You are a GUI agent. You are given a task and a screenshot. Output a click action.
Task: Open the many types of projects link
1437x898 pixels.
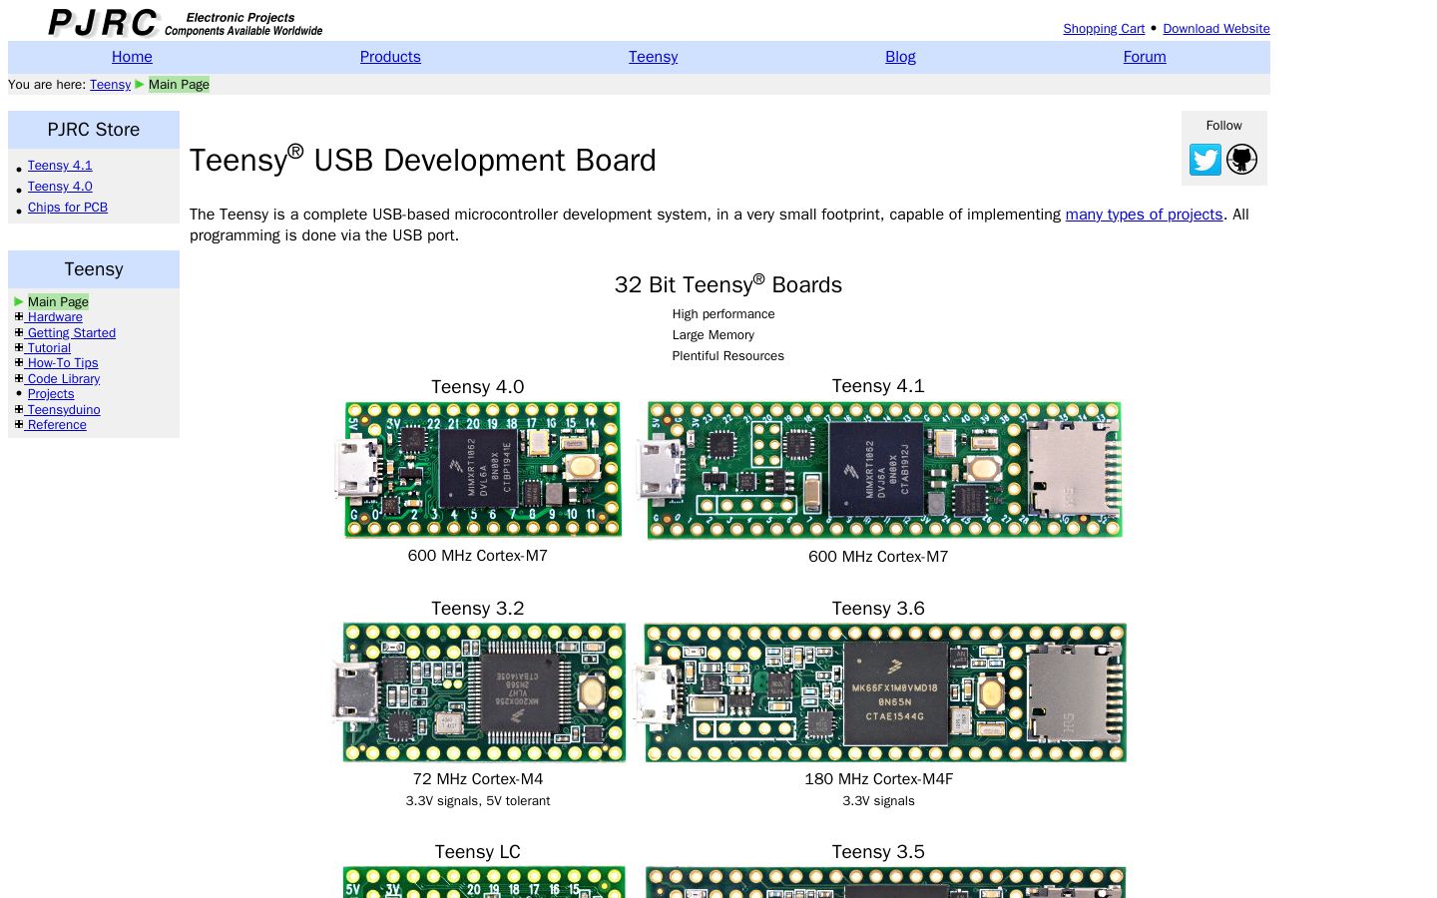tap(1144, 215)
